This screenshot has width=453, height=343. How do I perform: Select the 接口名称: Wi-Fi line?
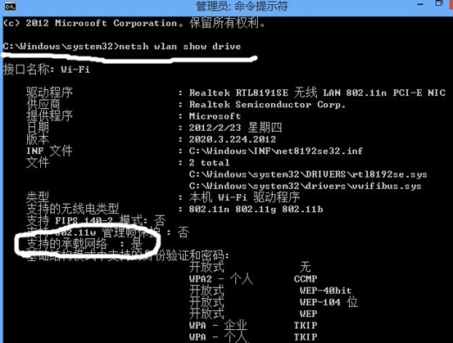pos(46,70)
